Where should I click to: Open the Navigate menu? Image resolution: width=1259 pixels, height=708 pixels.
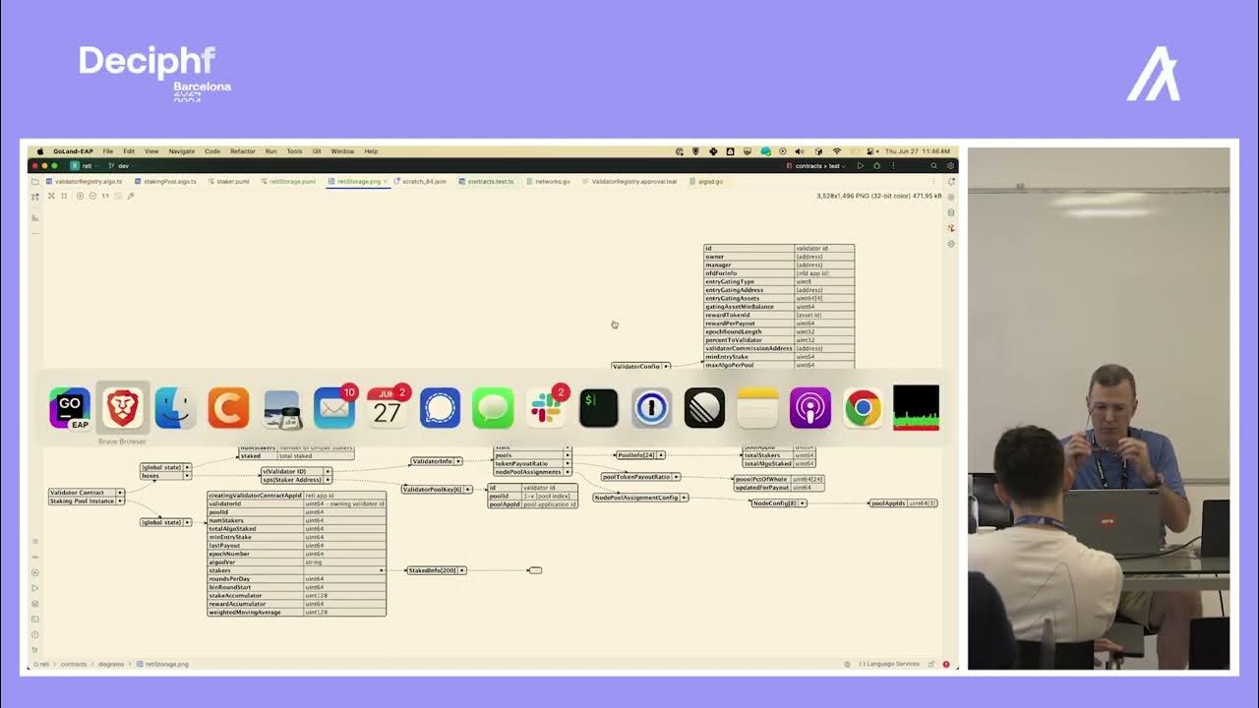tap(182, 151)
